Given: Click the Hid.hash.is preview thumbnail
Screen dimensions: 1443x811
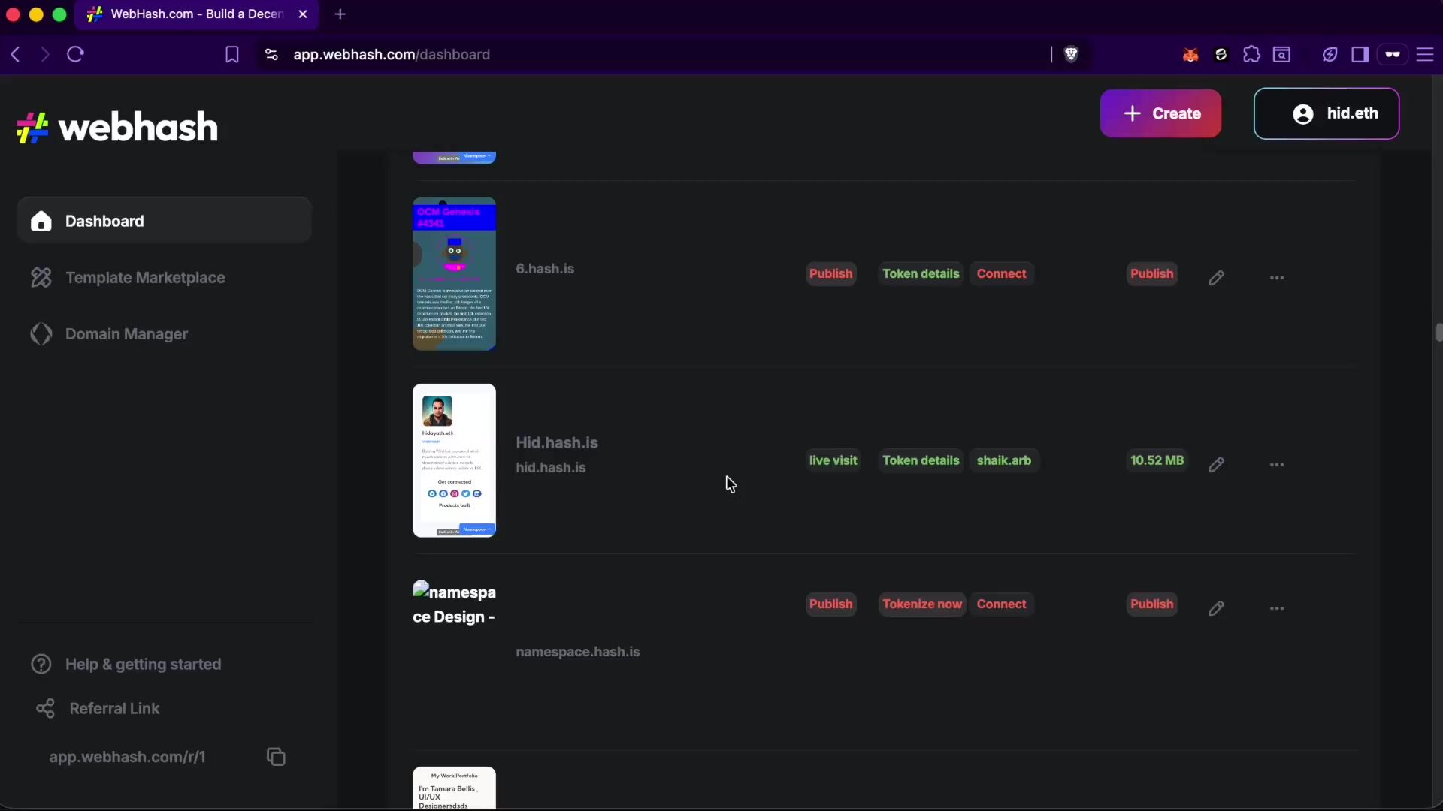Looking at the screenshot, I should tap(454, 460).
